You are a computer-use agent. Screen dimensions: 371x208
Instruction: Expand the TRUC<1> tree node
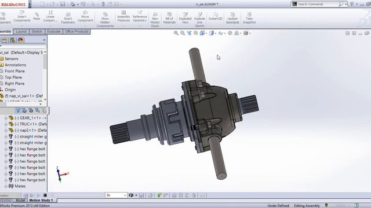[x=6, y=124]
